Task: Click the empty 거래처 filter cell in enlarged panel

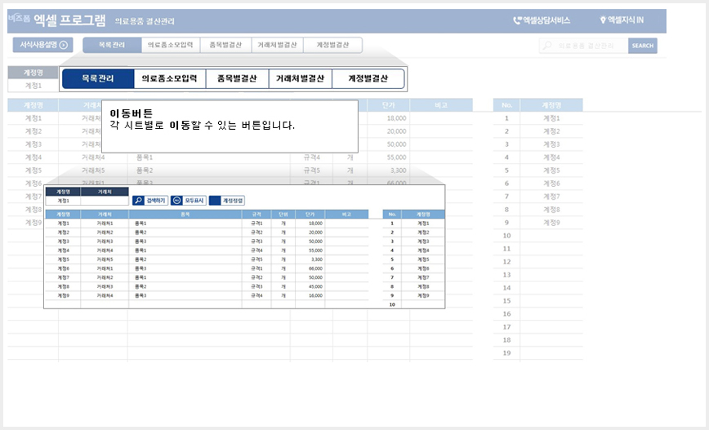Action: pyautogui.click(x=105, y=201)
